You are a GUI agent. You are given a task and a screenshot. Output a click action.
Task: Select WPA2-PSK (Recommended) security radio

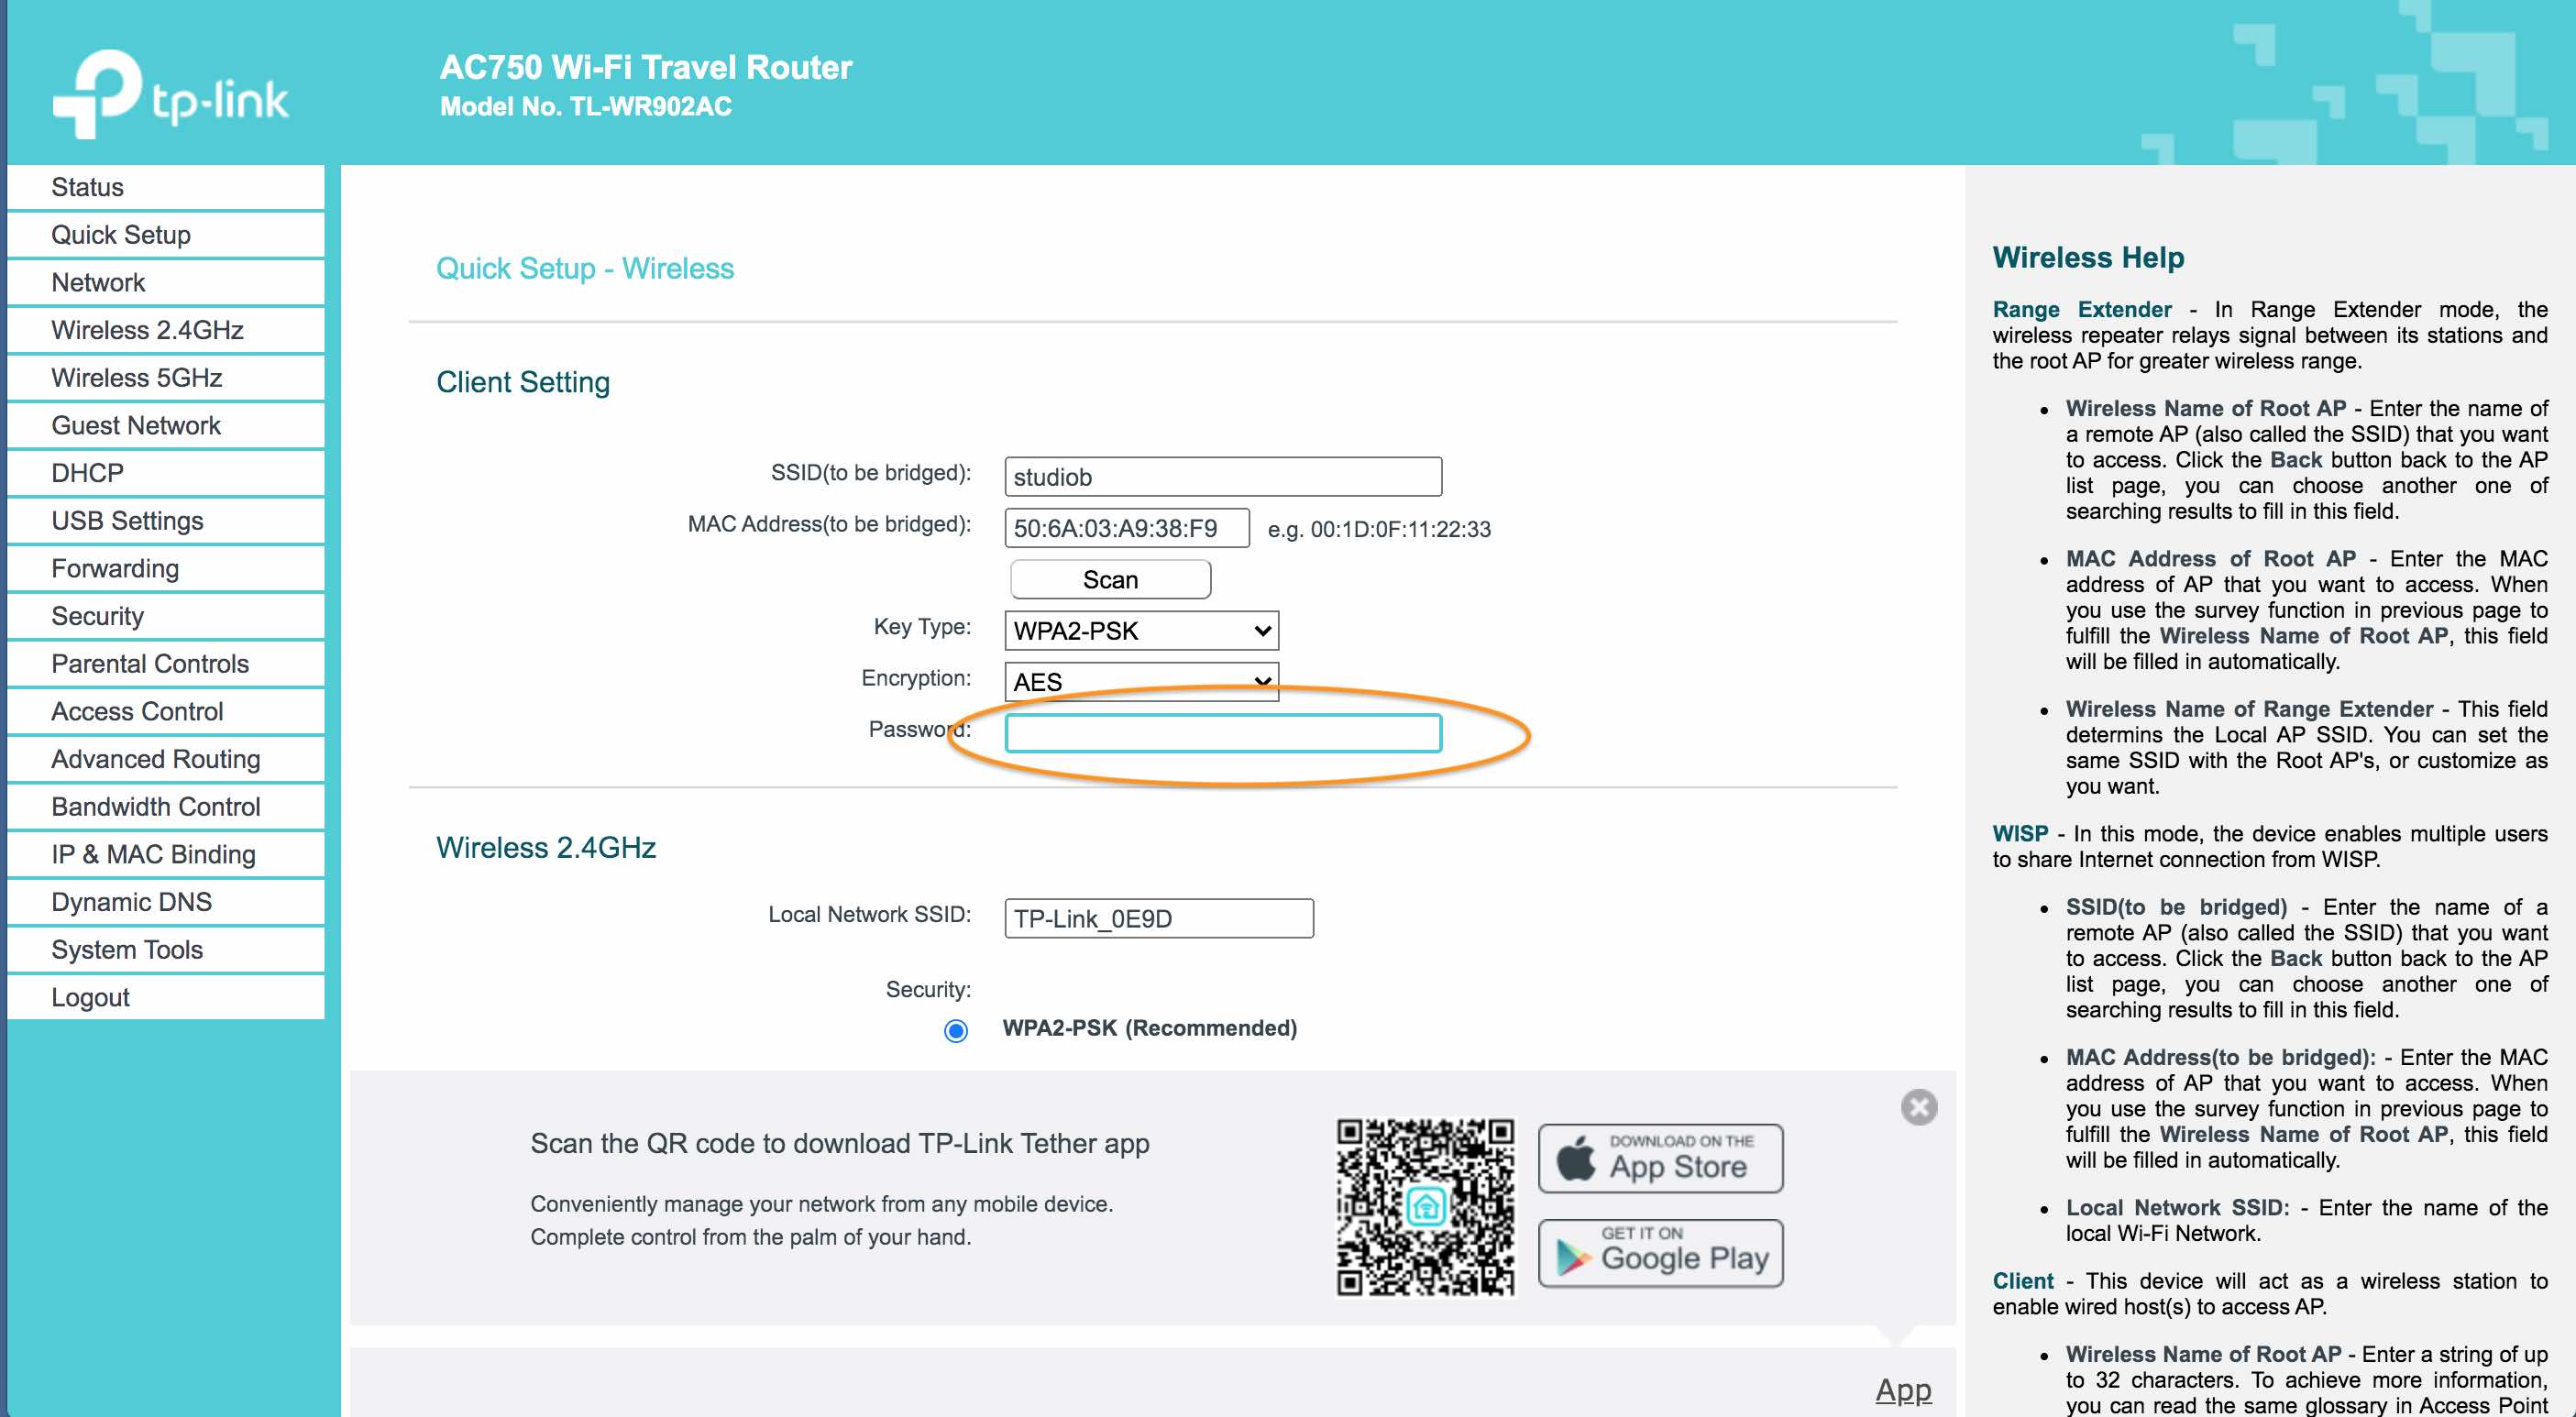956,1030
